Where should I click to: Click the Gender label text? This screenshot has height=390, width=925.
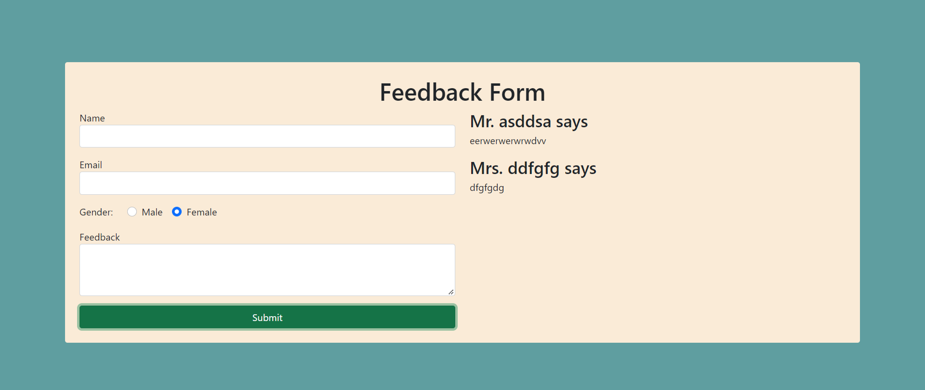(x=96, y=212)
